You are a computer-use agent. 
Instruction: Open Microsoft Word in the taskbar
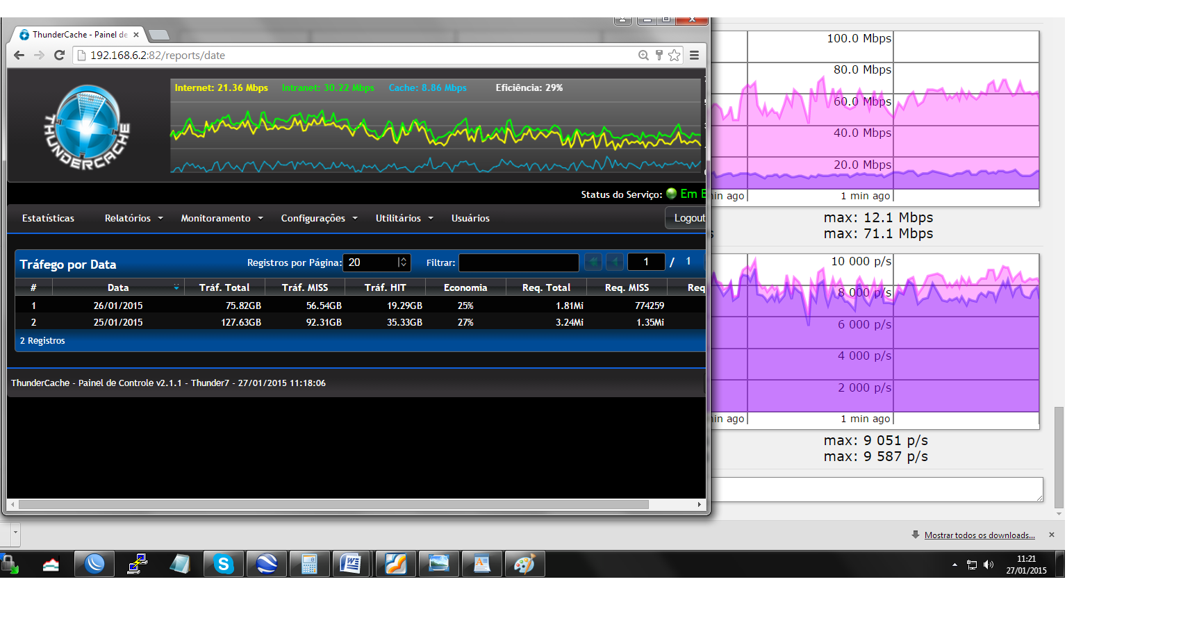coord(352,564)
